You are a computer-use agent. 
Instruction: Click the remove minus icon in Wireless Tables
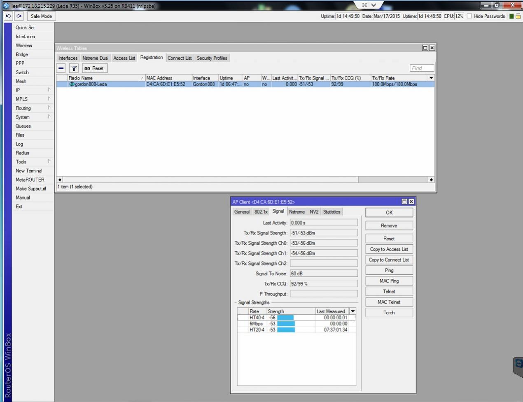pos(61,68)
